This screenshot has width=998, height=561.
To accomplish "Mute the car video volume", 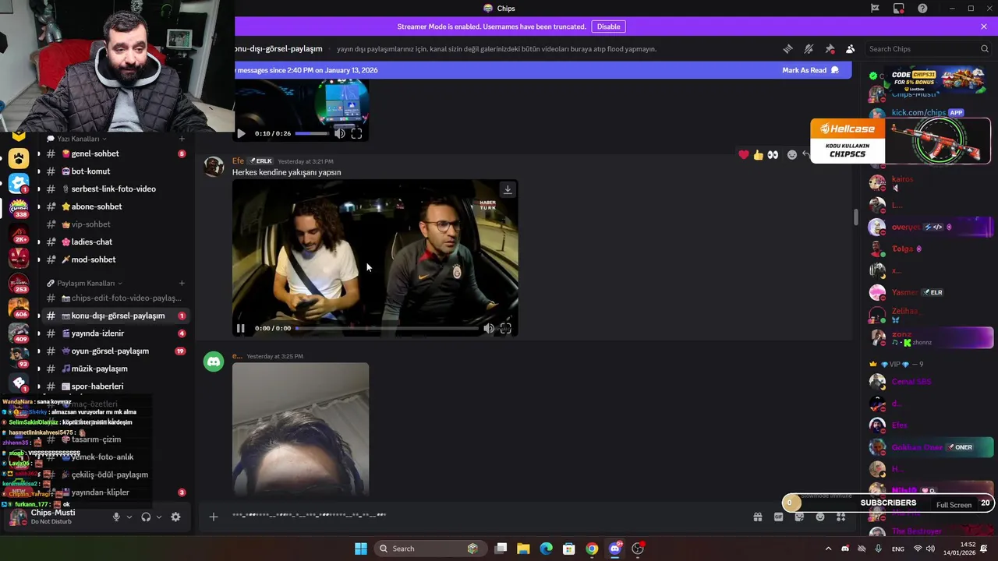I will point(489,328).
